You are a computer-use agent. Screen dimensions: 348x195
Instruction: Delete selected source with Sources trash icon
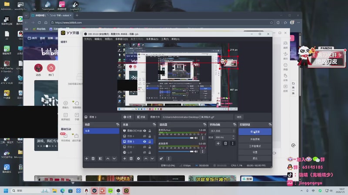coord(131,159)
